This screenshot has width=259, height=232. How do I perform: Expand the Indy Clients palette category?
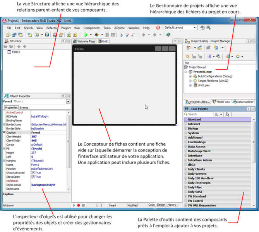tap(186, 169)
